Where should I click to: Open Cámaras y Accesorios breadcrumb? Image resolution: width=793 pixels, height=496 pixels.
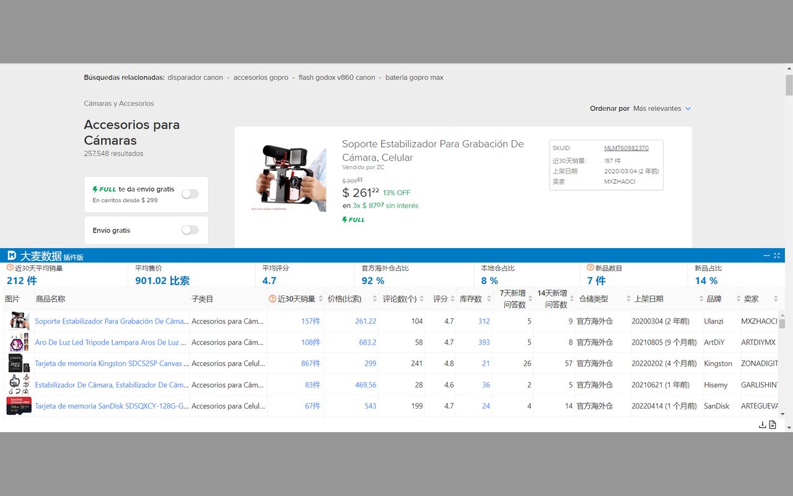pos(119,104)
